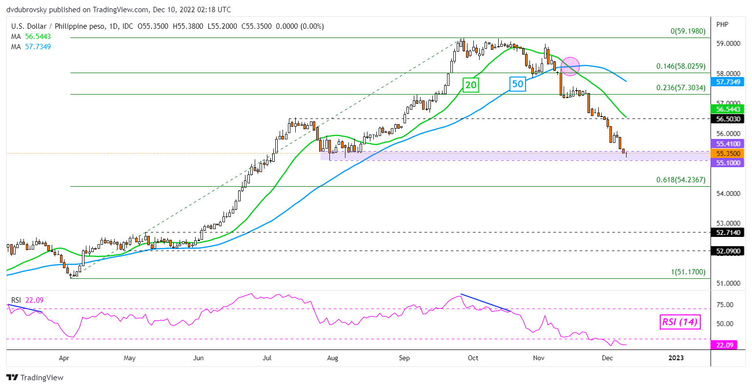Click the 54.0000 price axis label
This screenshot has width=752, height=388.
(x=729, y=194)
